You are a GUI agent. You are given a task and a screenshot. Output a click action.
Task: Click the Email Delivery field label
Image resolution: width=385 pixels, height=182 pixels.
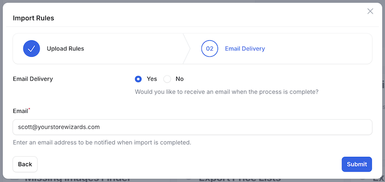[x=33, y=79]
